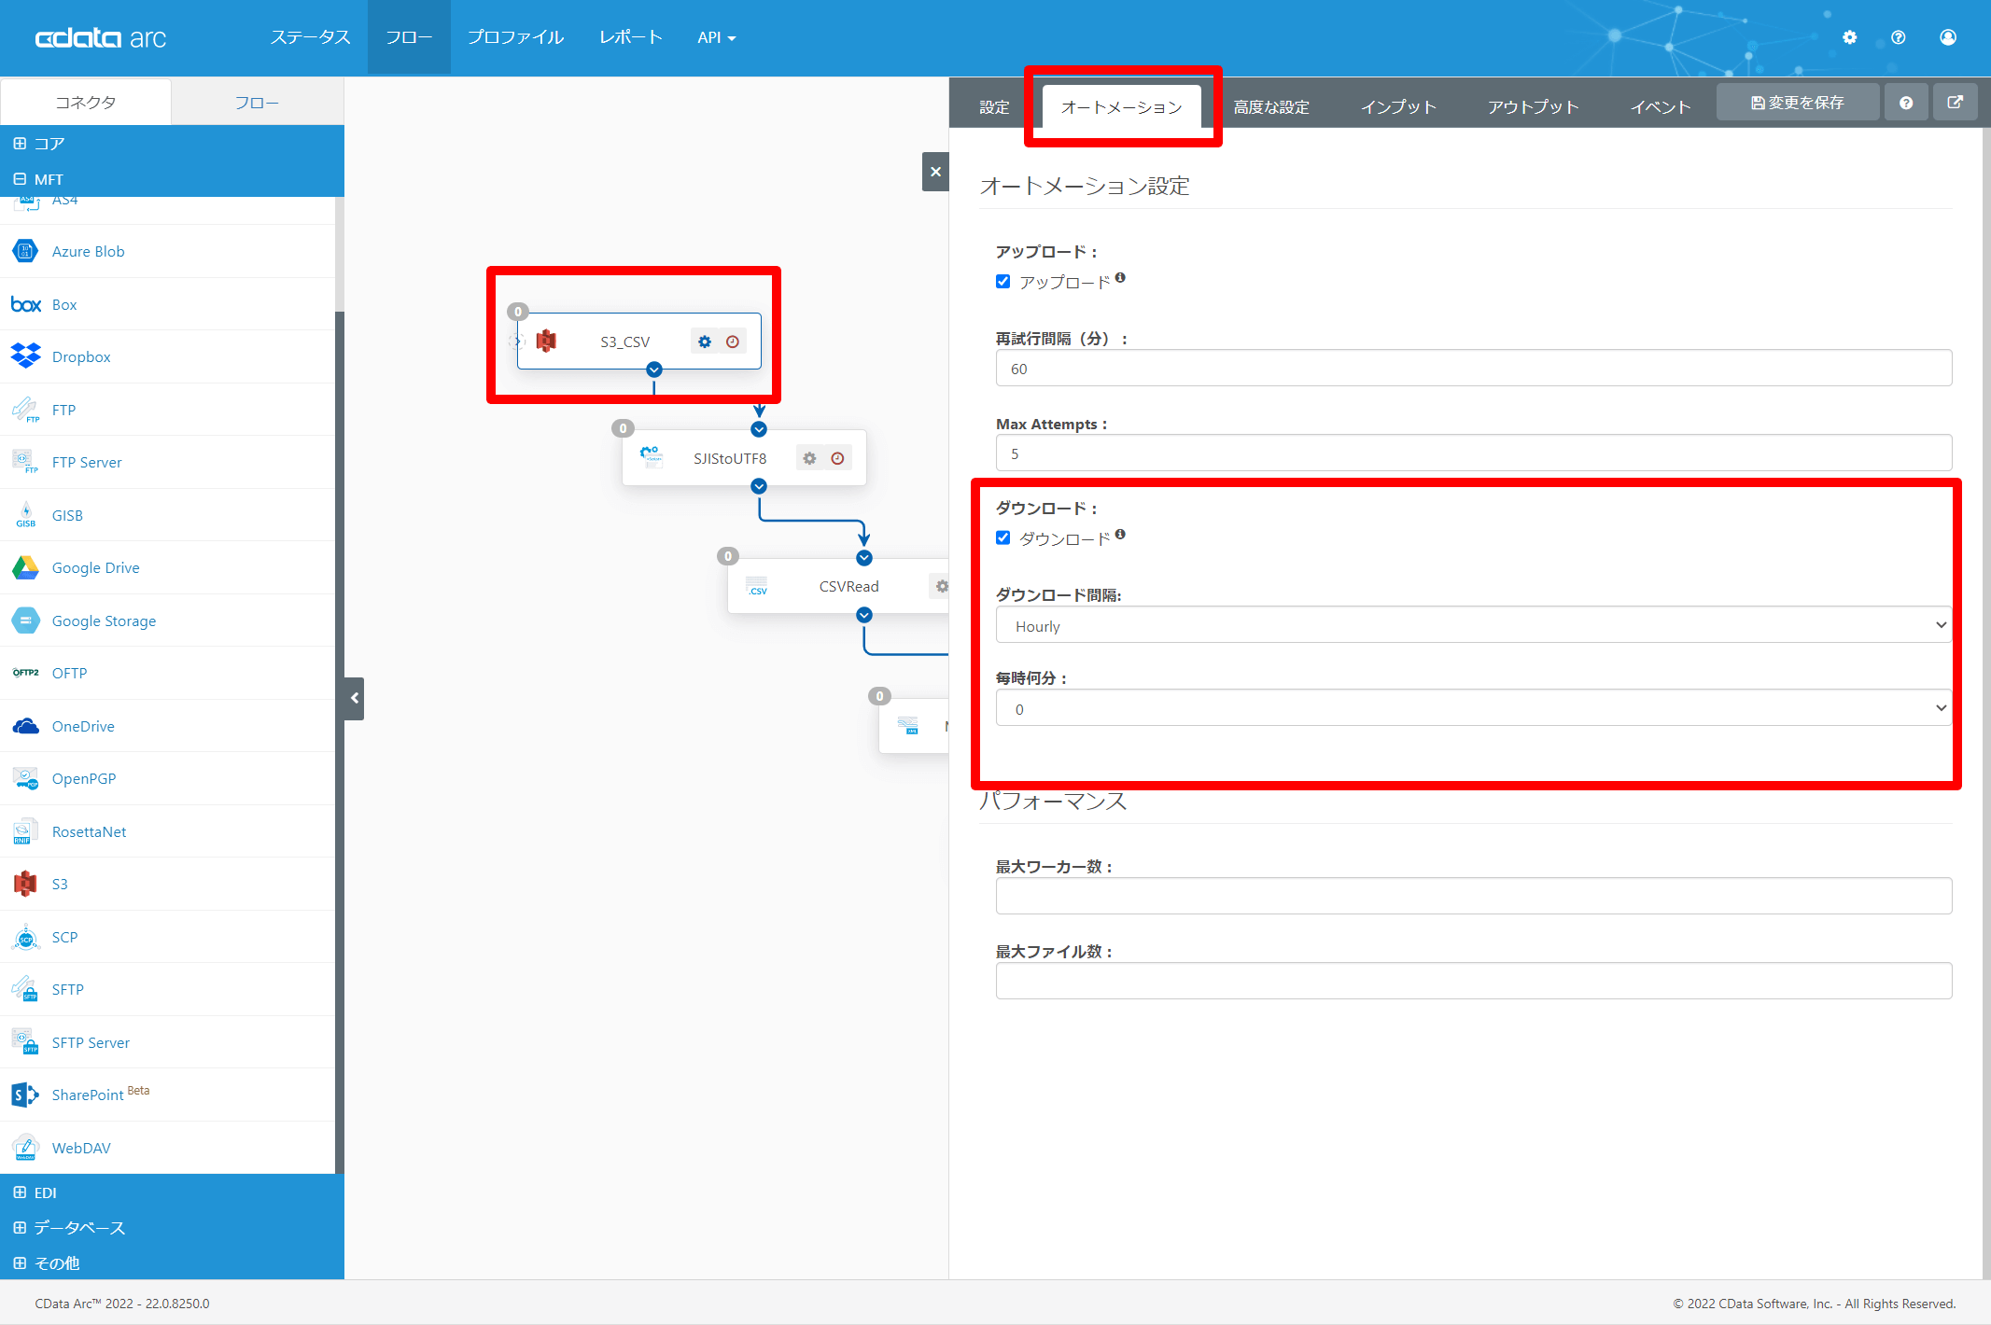Click the 変更を保存 button
The image size is (1991, 1325).
(1797, 103)
